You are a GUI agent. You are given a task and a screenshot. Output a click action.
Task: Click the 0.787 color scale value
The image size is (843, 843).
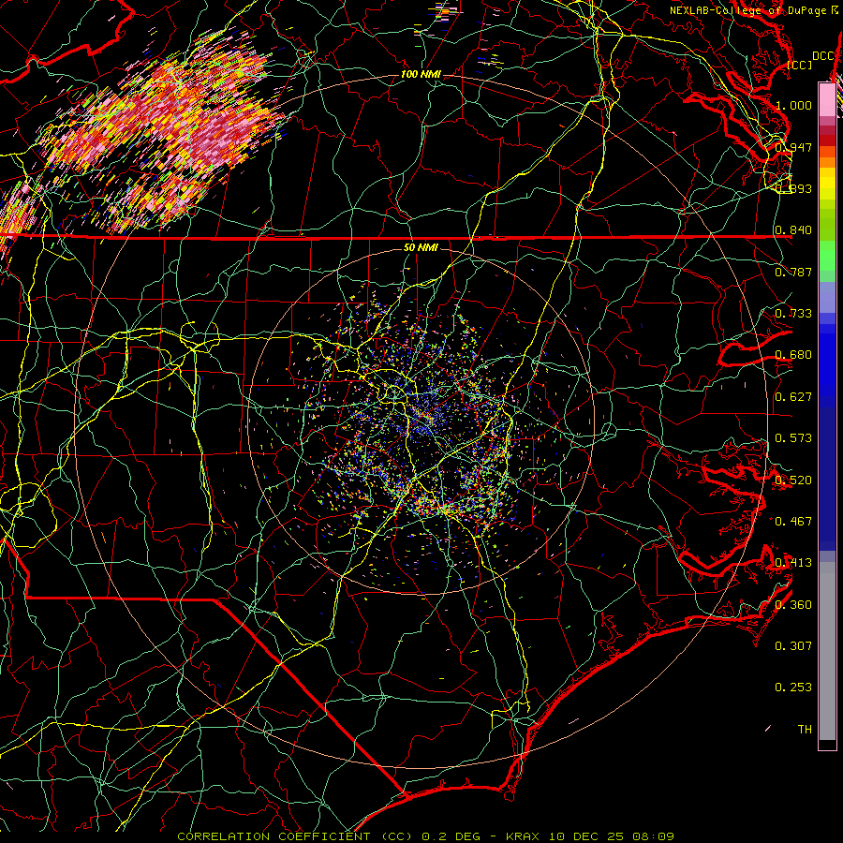pyautogui.click(x=793, y=272)
